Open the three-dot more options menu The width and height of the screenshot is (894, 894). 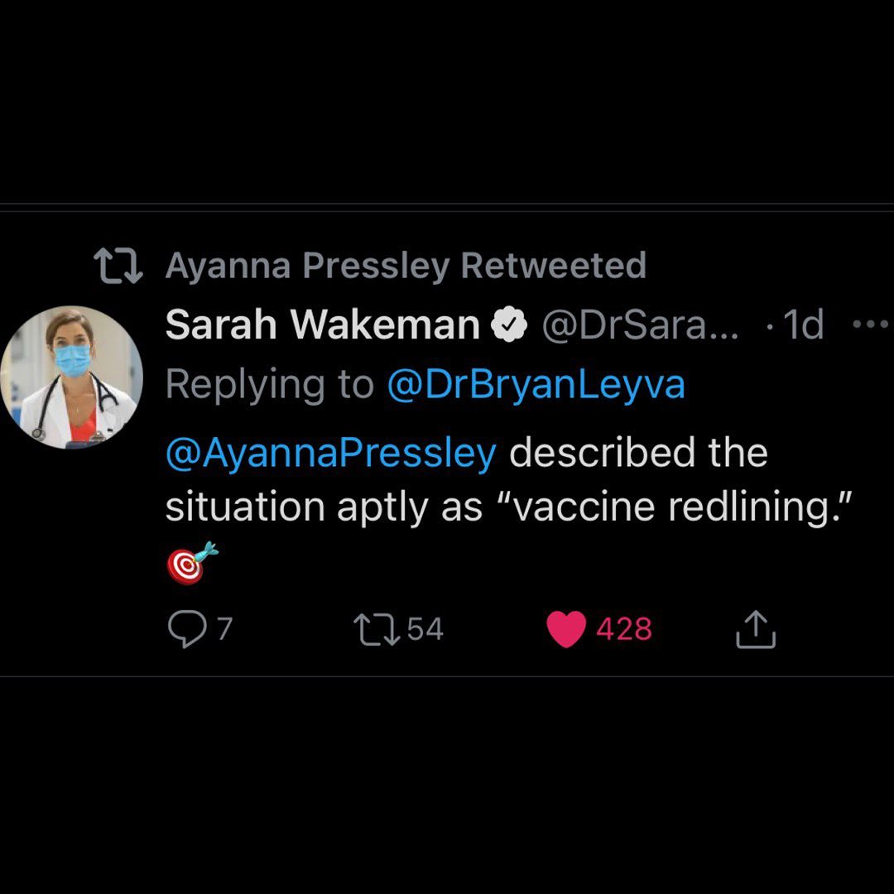pos(869,325)
